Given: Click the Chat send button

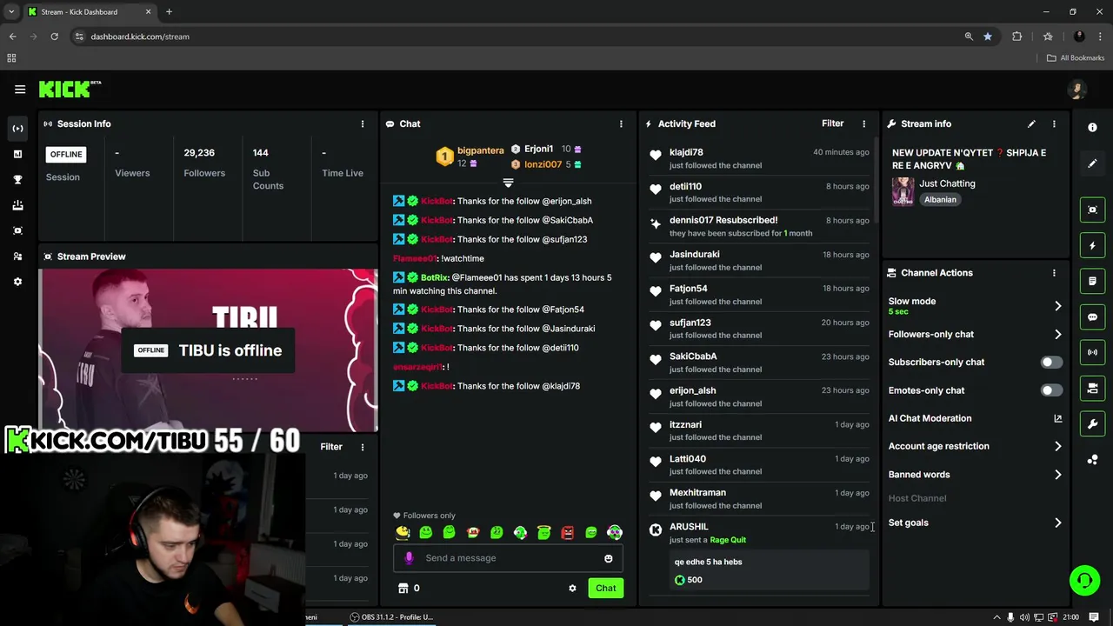Looking at the screenshot, I should coord(606,588).
